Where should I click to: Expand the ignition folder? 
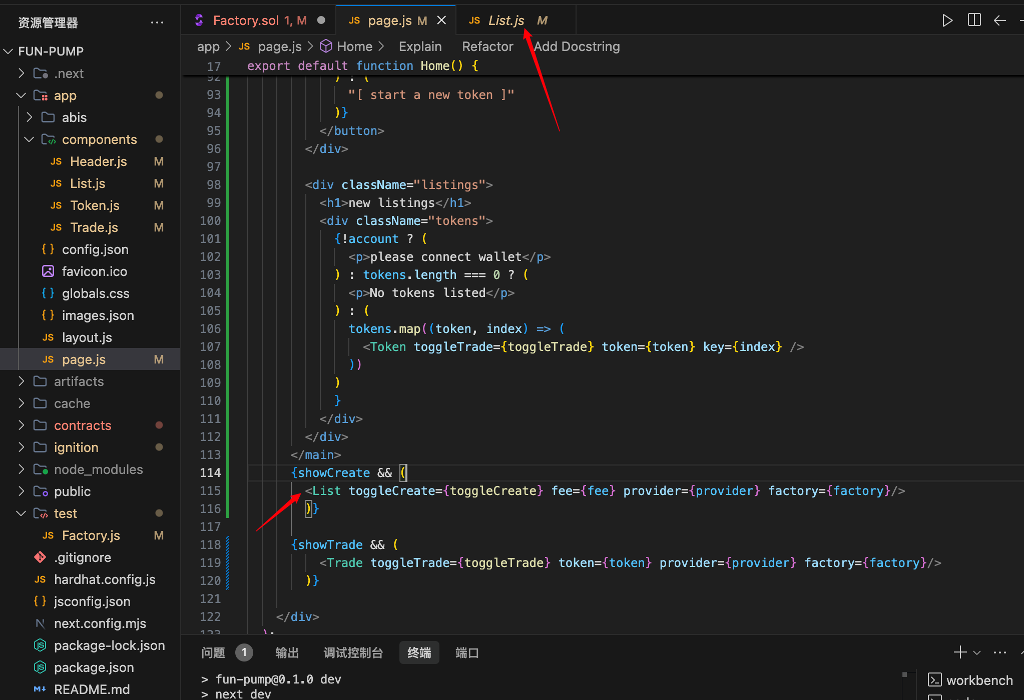click(x=21, y=447)
